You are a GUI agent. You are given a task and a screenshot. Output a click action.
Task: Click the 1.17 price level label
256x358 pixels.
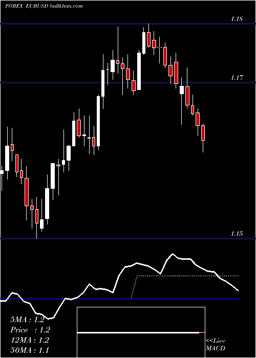(237, 78)
